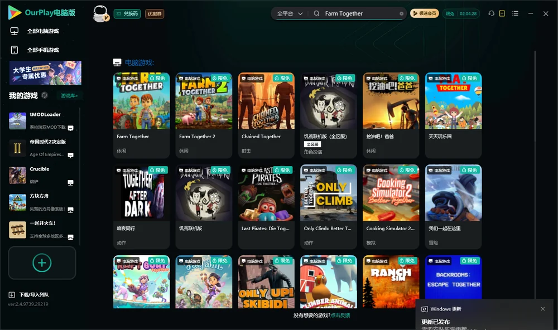Click the search magnifier icon
Screen dimensions: 558x330
316,13
